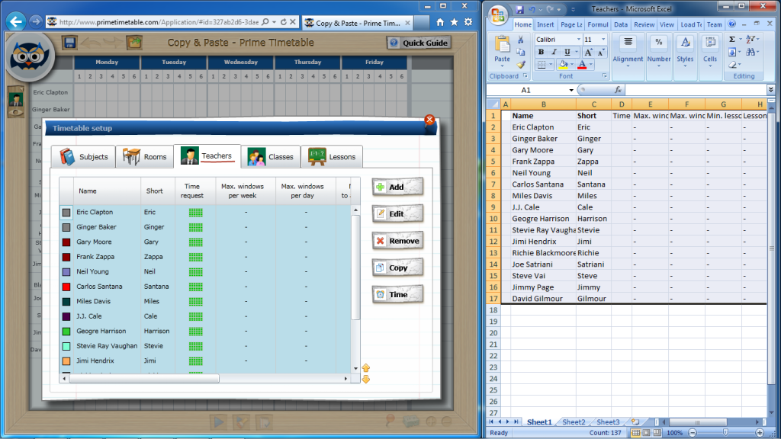Click the Copy icon in Excel Clipboard group
781x439 pixels.
click(x=520, y=53)
